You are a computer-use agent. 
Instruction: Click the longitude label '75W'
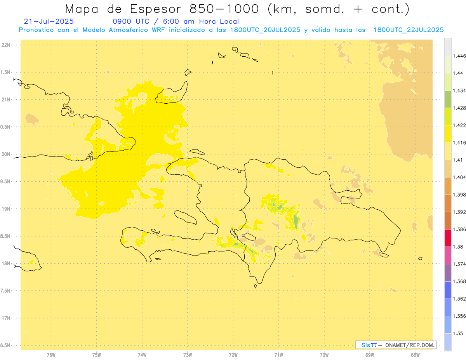[x=97, y=355]
